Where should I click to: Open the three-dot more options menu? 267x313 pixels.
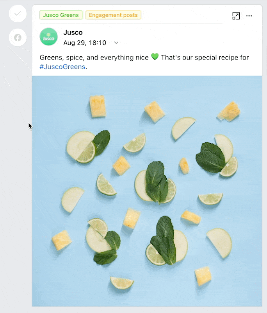click(x=249, y=16)
